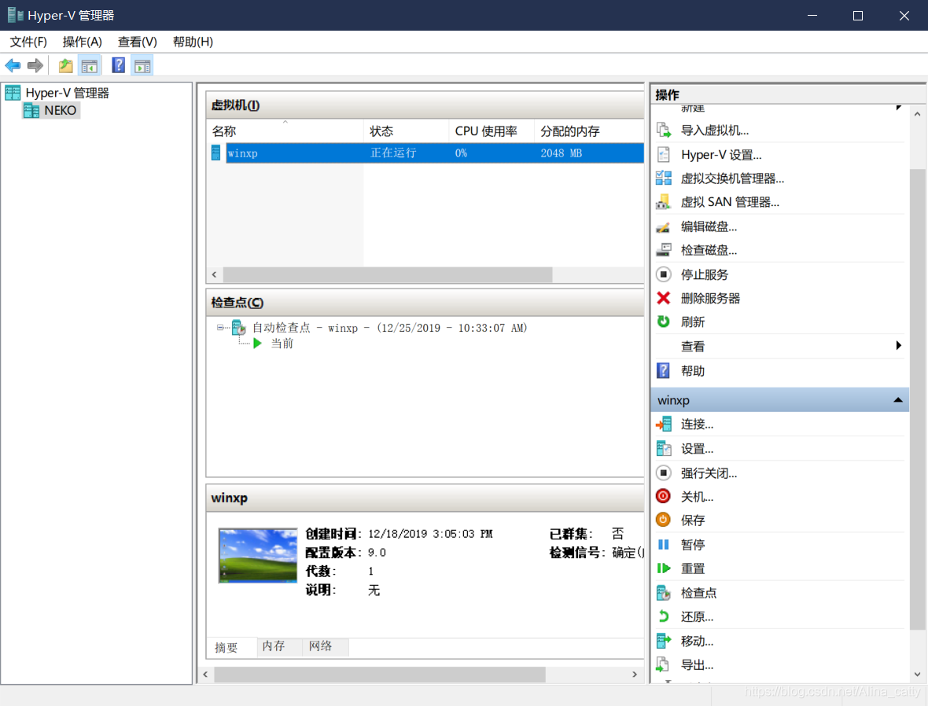Image resolution: width=928 pixels, height=706 pixels.
Task: Open the 虚拟交换机管理器 icon
Action: click(664, 178)
